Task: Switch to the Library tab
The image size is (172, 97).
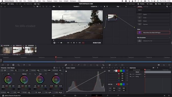Action: 140,6
